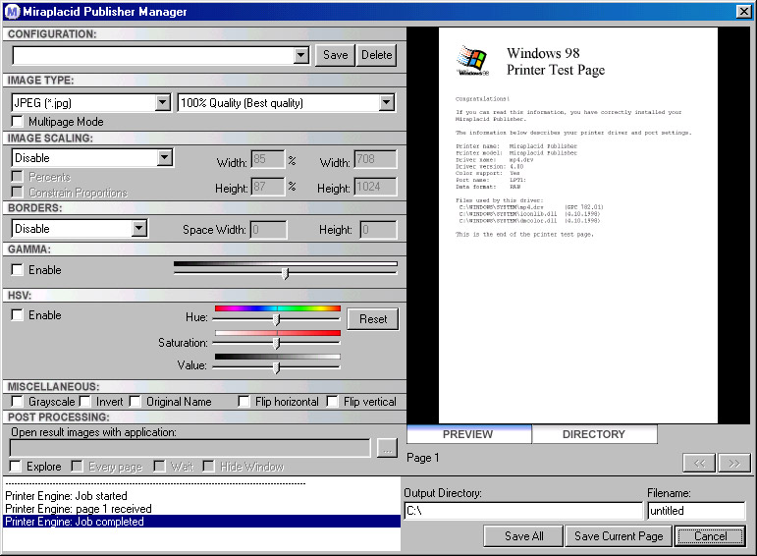Toggle the Explore checkbox
The image size is (757, 556).
(x=16, y=467)
